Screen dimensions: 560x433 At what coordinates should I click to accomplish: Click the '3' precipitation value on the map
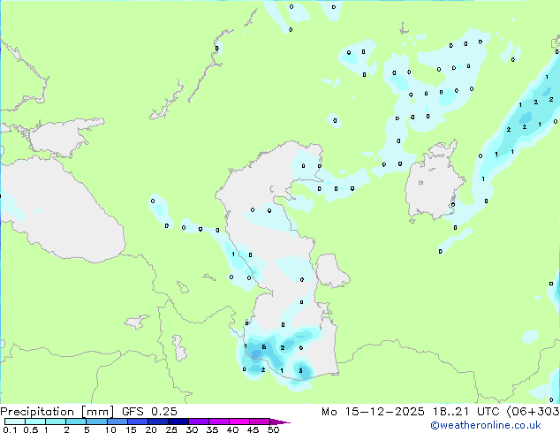[300, 370]
